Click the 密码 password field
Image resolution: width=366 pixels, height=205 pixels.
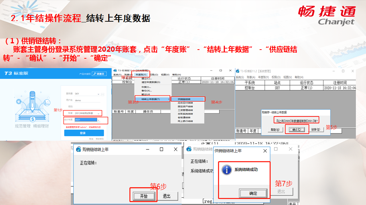(x=87, y=107)
